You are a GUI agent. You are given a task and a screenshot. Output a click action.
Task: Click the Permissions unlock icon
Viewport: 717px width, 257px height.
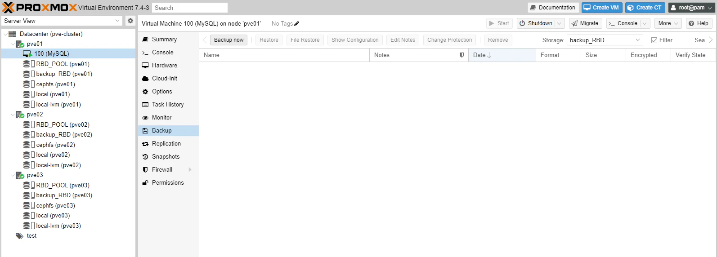coord(145,182)
